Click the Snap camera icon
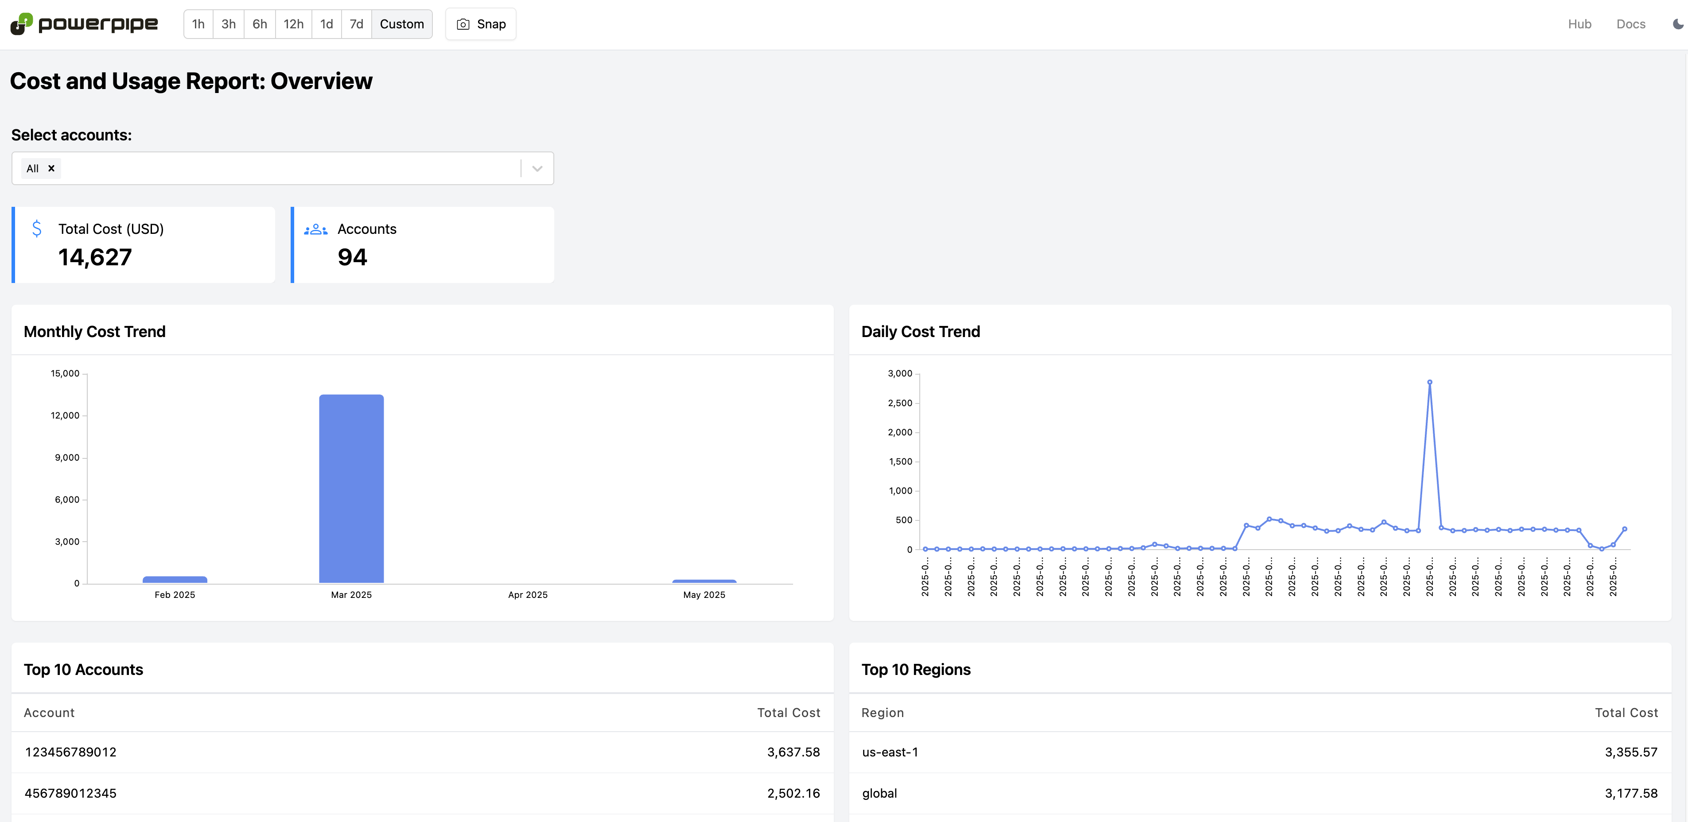This screenshot has height=822, width=1688. 463,24
